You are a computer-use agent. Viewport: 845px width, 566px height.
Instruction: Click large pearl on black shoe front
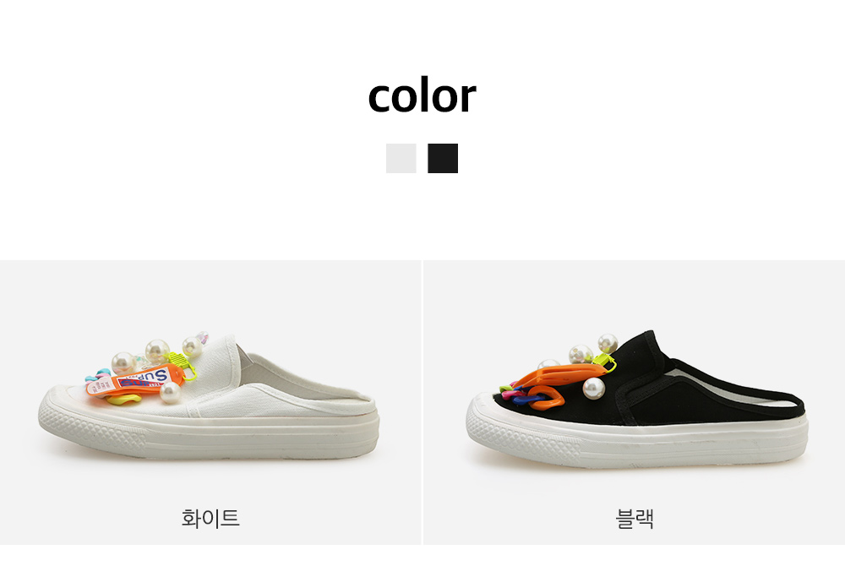[x=593, y=389]
